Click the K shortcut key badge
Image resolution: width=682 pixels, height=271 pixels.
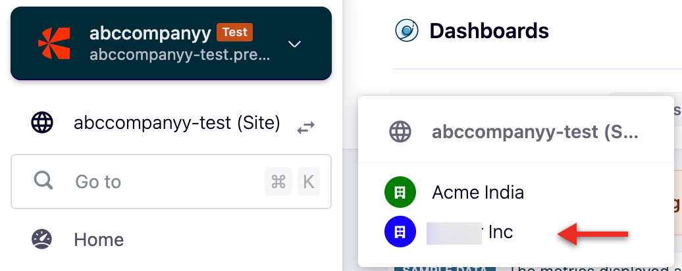[x=307, y=182]
